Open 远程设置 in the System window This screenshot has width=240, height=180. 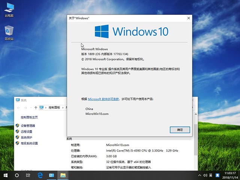27,132
